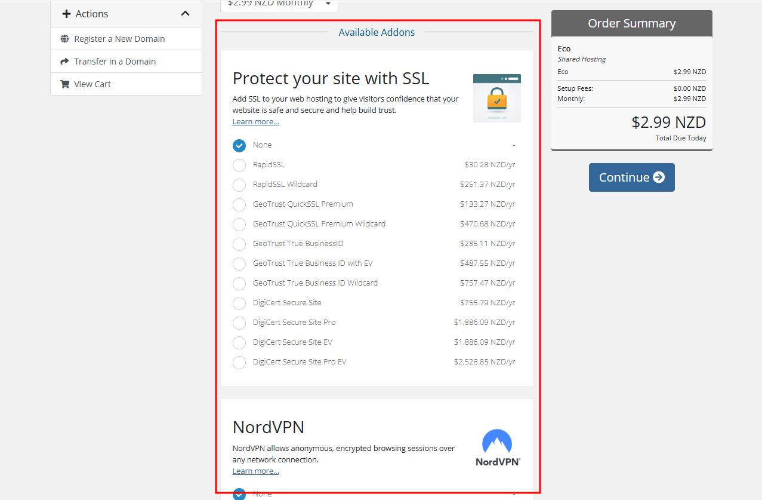
Task: Click the Shared Hosting text in summary
Action: [582, 59]
